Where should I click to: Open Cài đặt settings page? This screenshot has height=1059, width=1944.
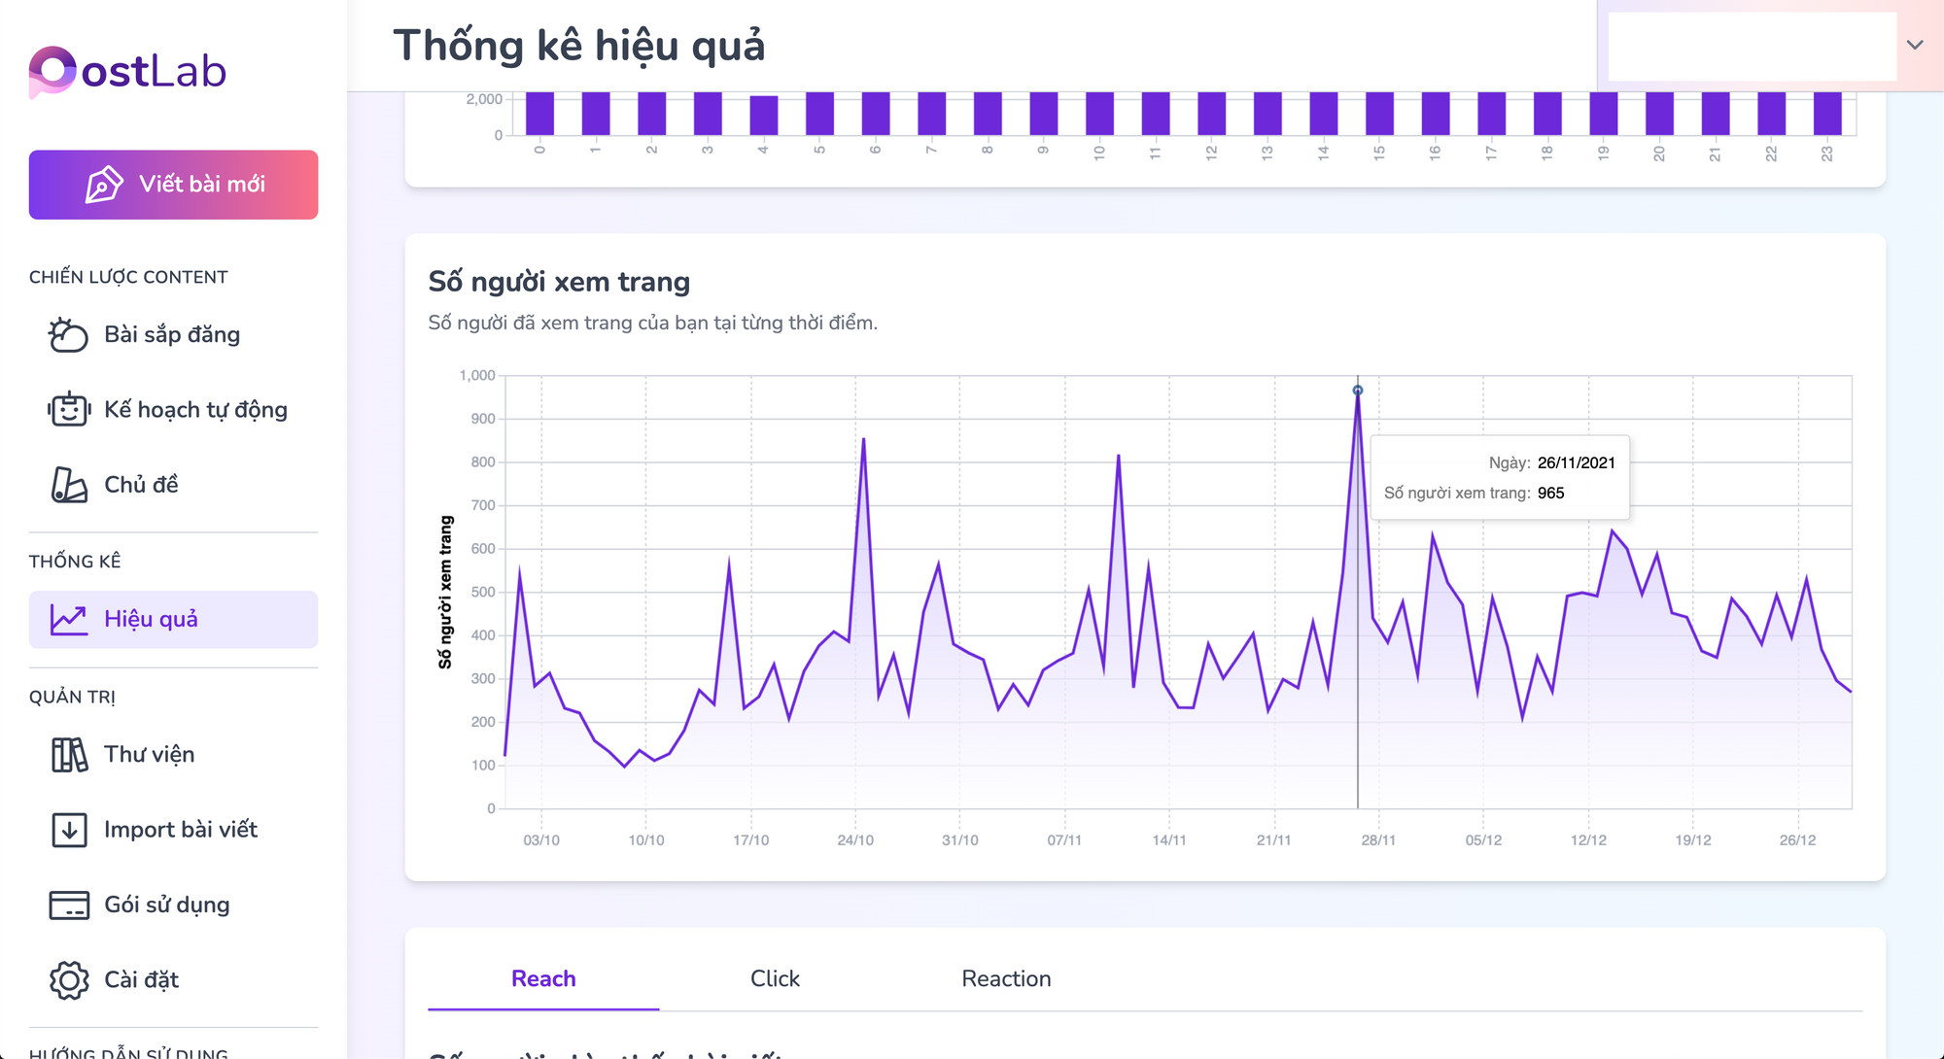(173, 980)
